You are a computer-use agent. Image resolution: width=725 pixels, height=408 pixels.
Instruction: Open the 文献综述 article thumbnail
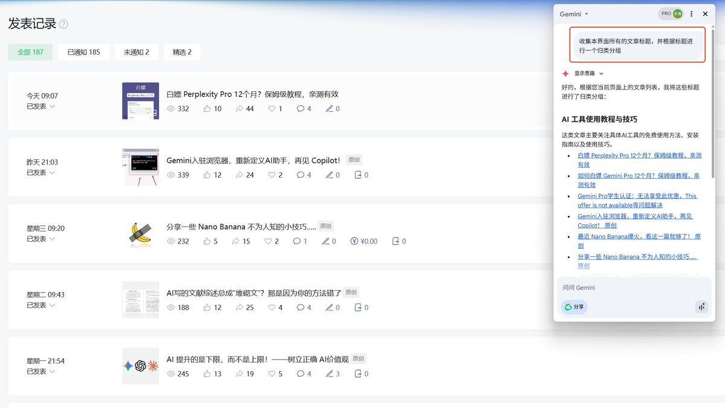(140, 300)
